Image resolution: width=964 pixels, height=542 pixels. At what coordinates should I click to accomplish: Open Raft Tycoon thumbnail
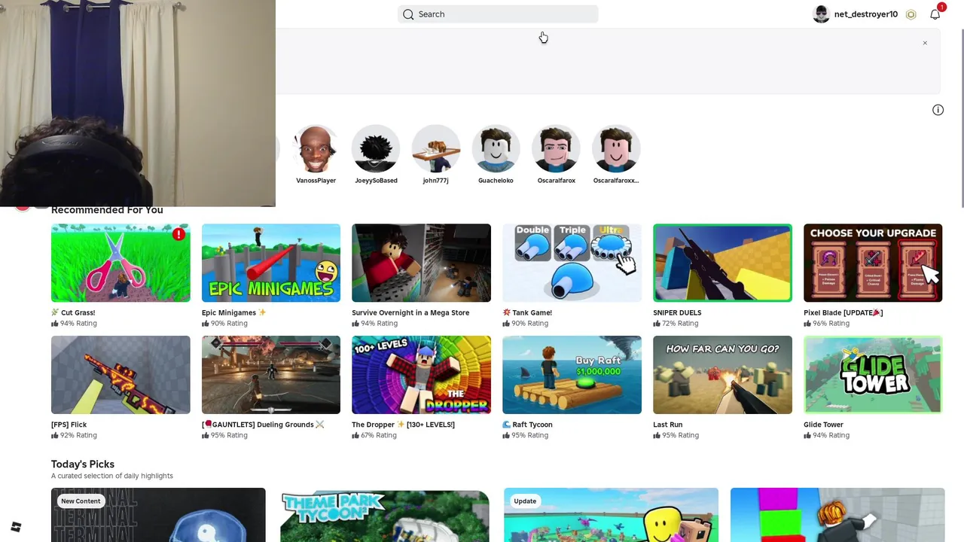pos(572,375)
